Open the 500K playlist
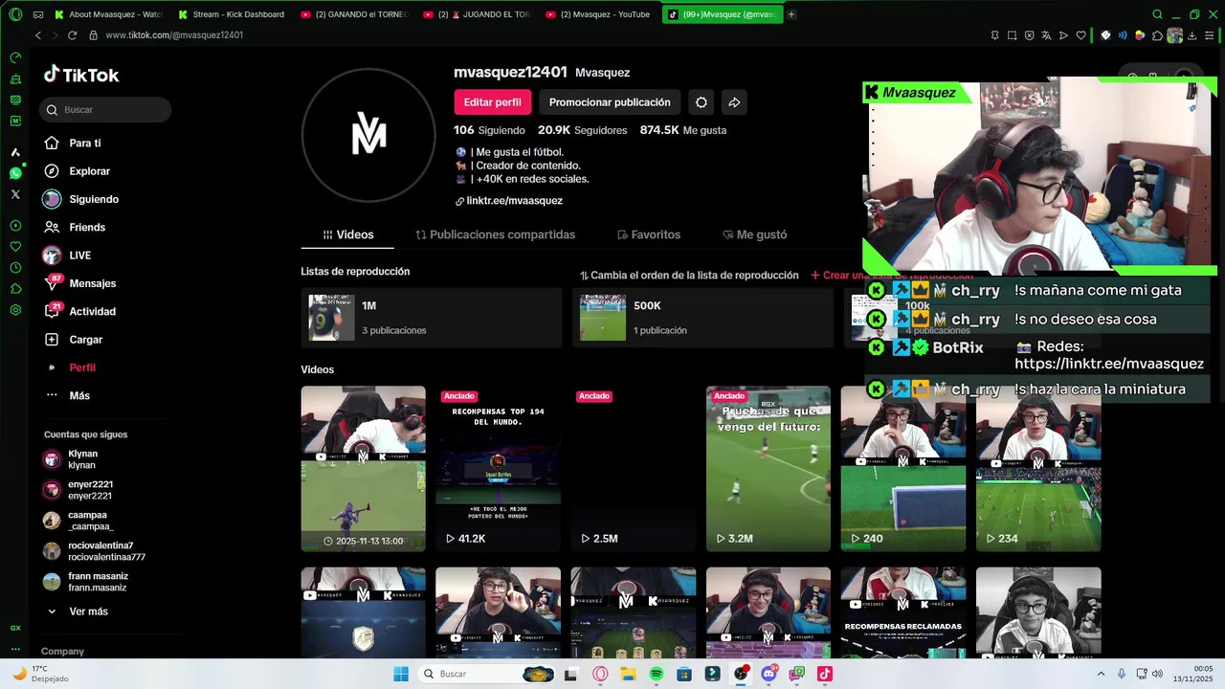This screenshot has height=689, width=1225. [x=702, y=318]
